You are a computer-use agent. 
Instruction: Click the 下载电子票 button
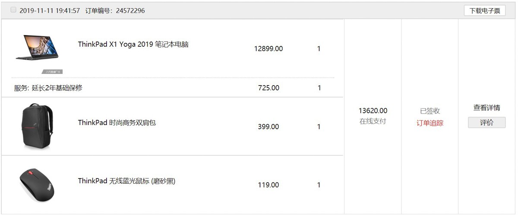(485, 10)
